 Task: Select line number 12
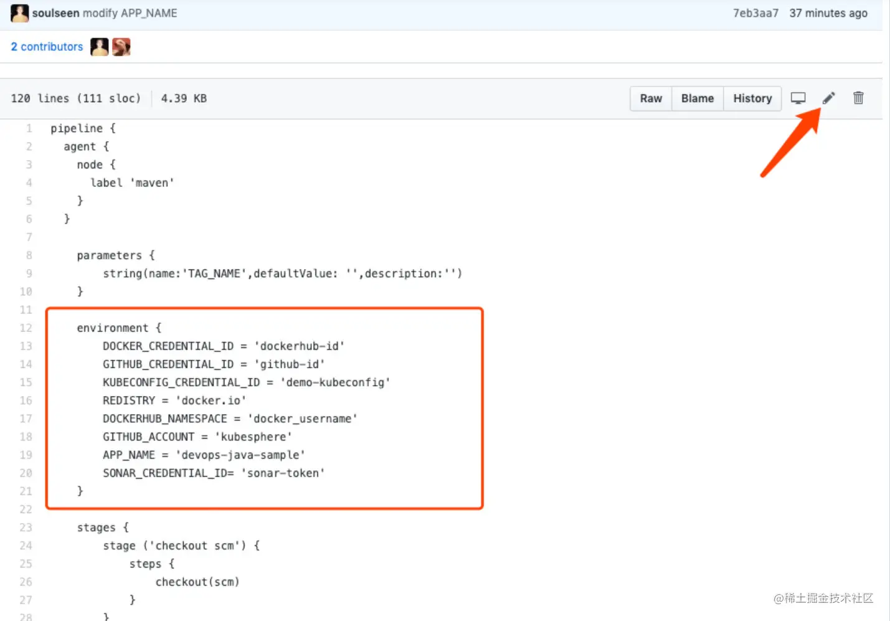tap(26, 328)
